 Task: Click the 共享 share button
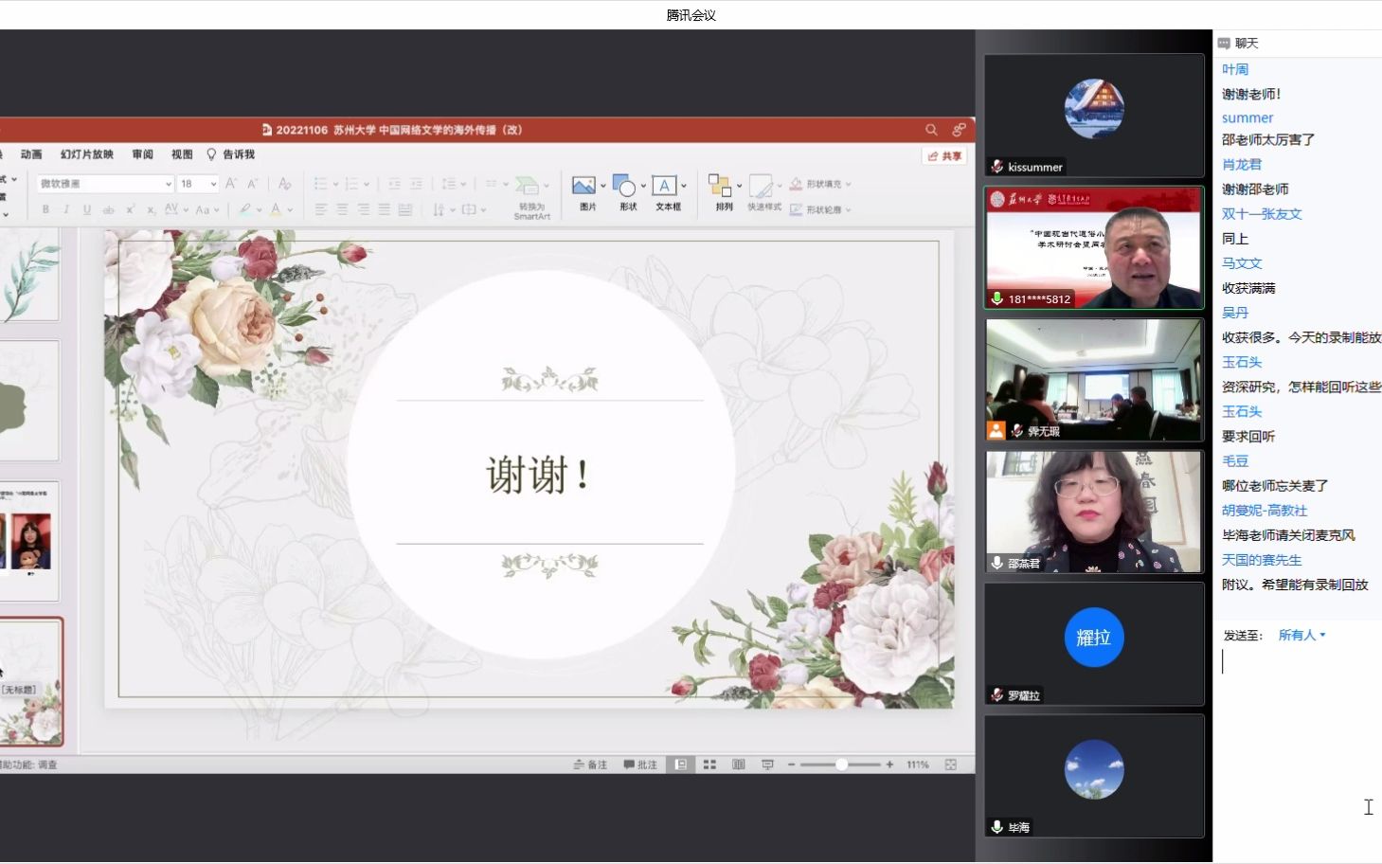coord(943,156)
